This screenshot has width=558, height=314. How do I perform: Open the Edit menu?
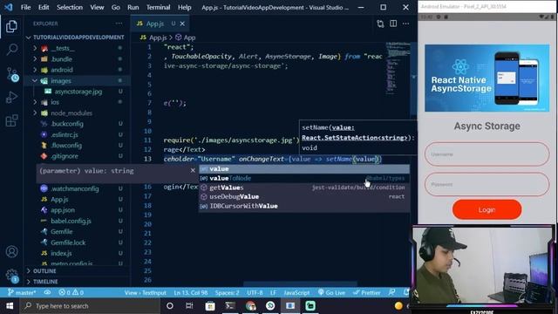(x=44, y=7)
